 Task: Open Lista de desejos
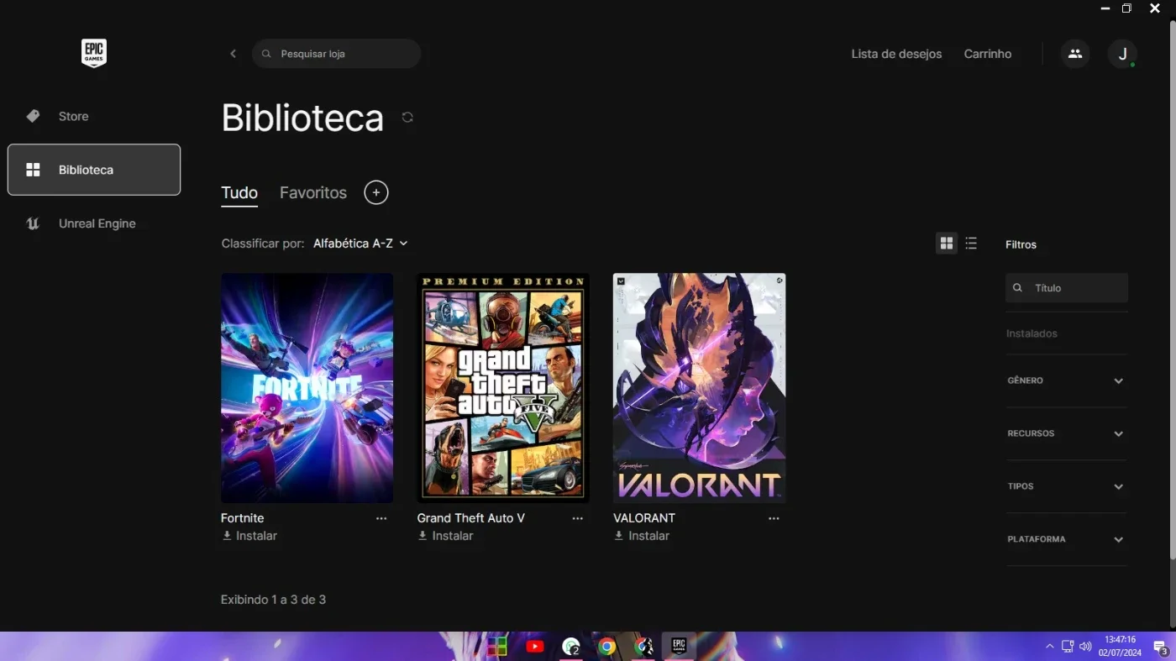point(896,54)
